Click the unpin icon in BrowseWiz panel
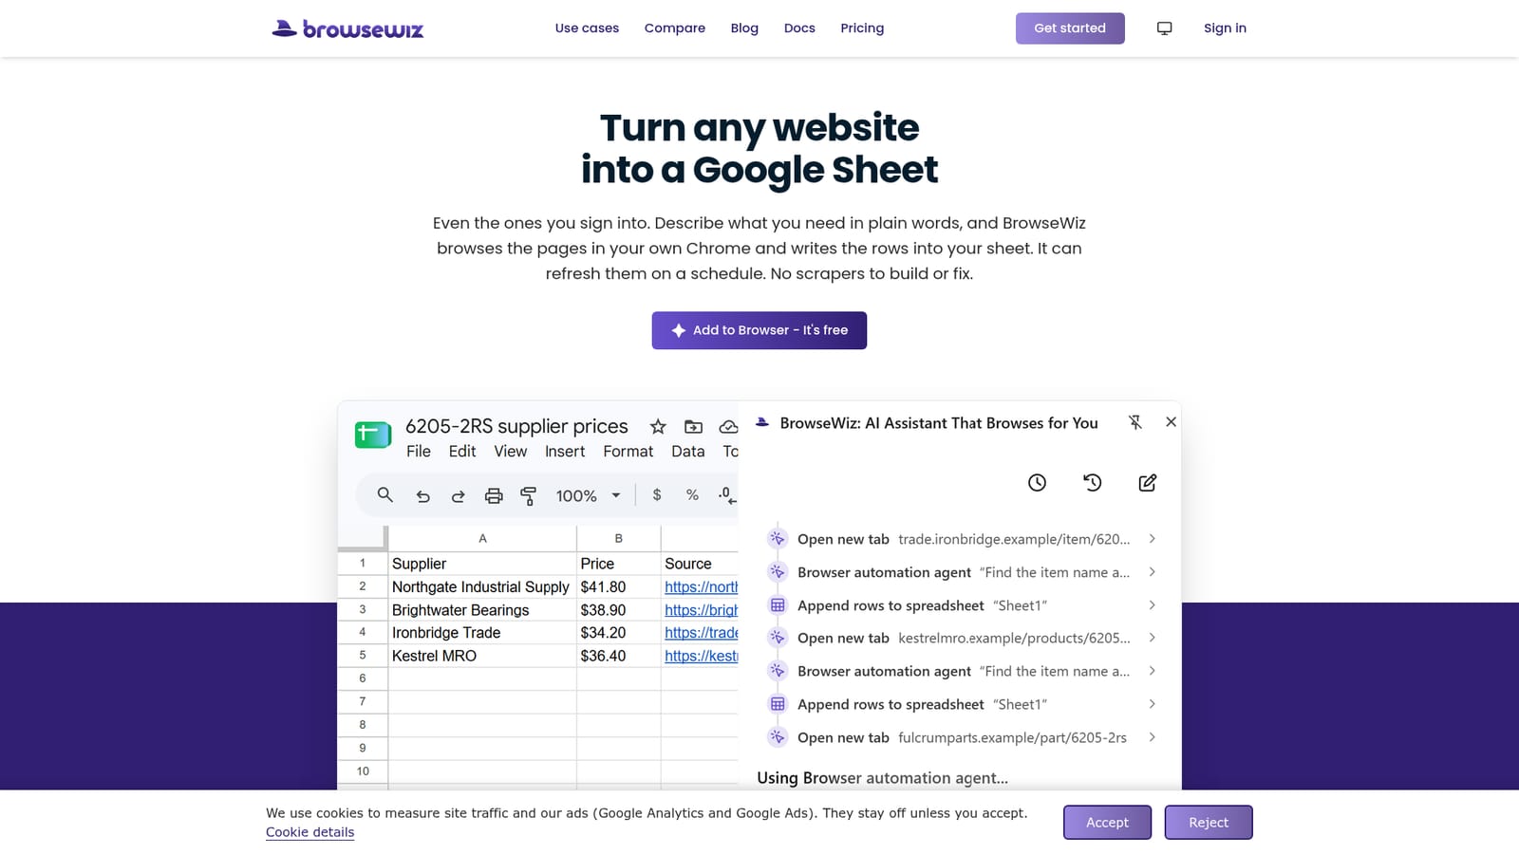The height and width of the screenshot is (854, 1519). tap(1135, 422)
